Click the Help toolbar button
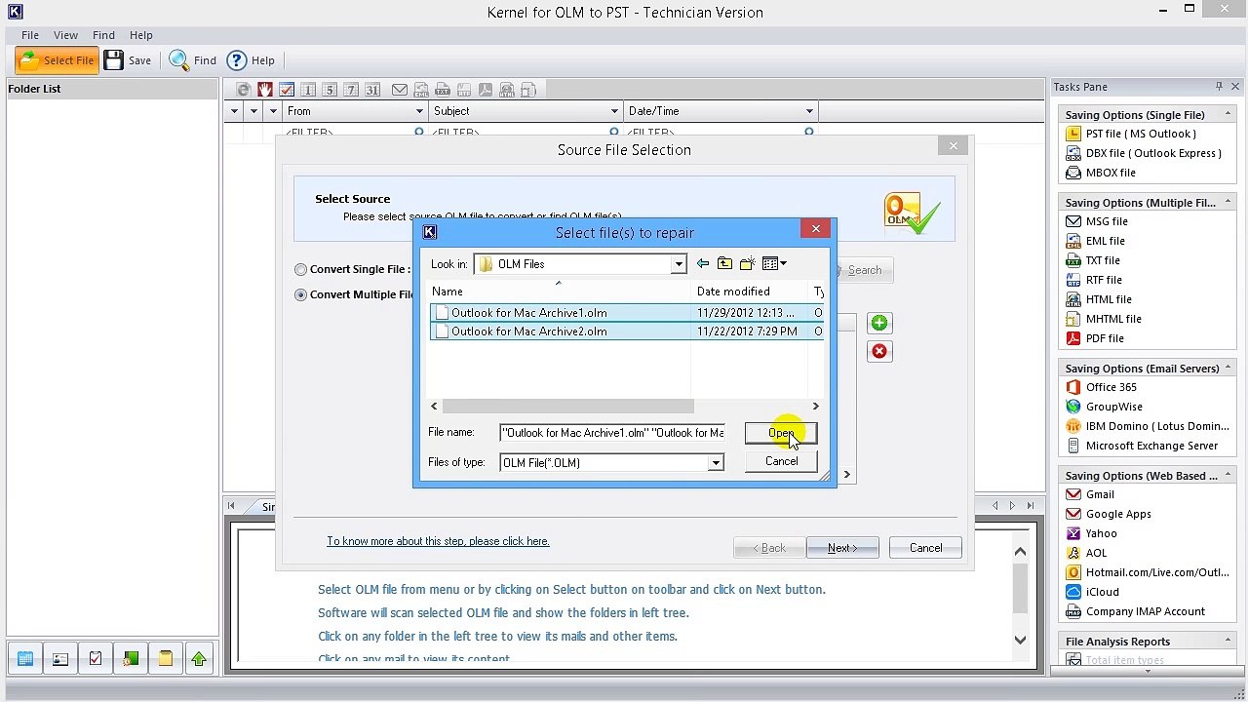 click(252, 60)
